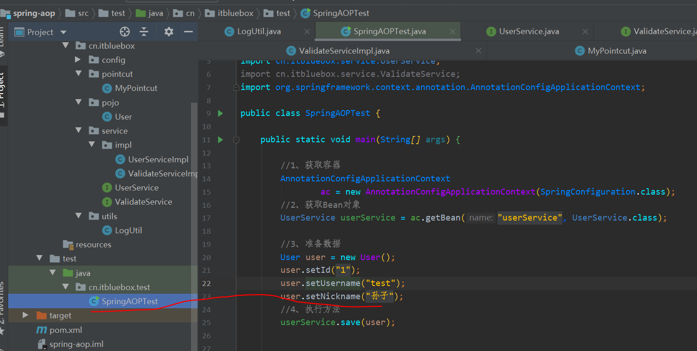Viewport: 697px width, 351px height.
Task: Open LogUtil class in tree
Action: pos(128,231)
